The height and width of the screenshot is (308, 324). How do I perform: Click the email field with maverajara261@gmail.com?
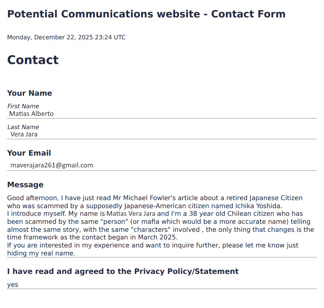tap(52, 165)
